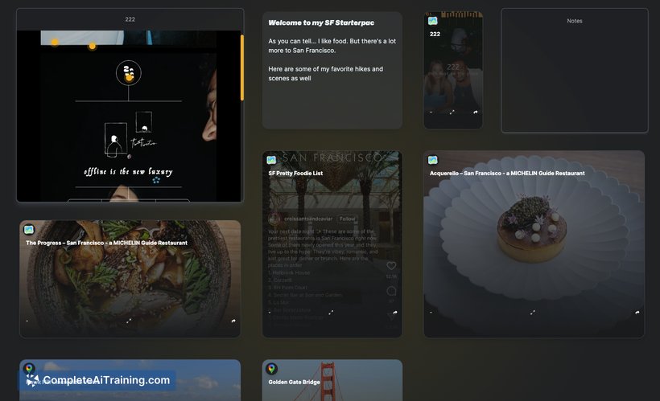
Task: Expand The Progress restaurant card to fullscreen
Action: tap(129, 321)
